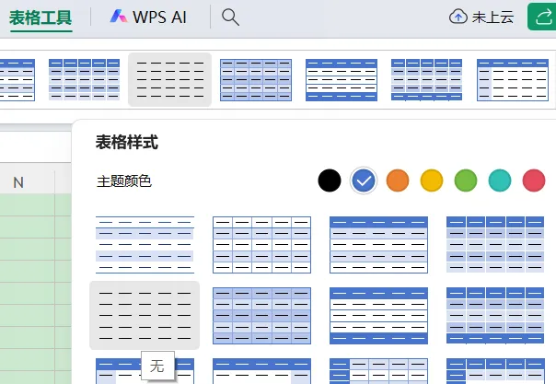Select blue theme color with checkmark
This screenshot has width=556, height=384.
pos(364,180)
